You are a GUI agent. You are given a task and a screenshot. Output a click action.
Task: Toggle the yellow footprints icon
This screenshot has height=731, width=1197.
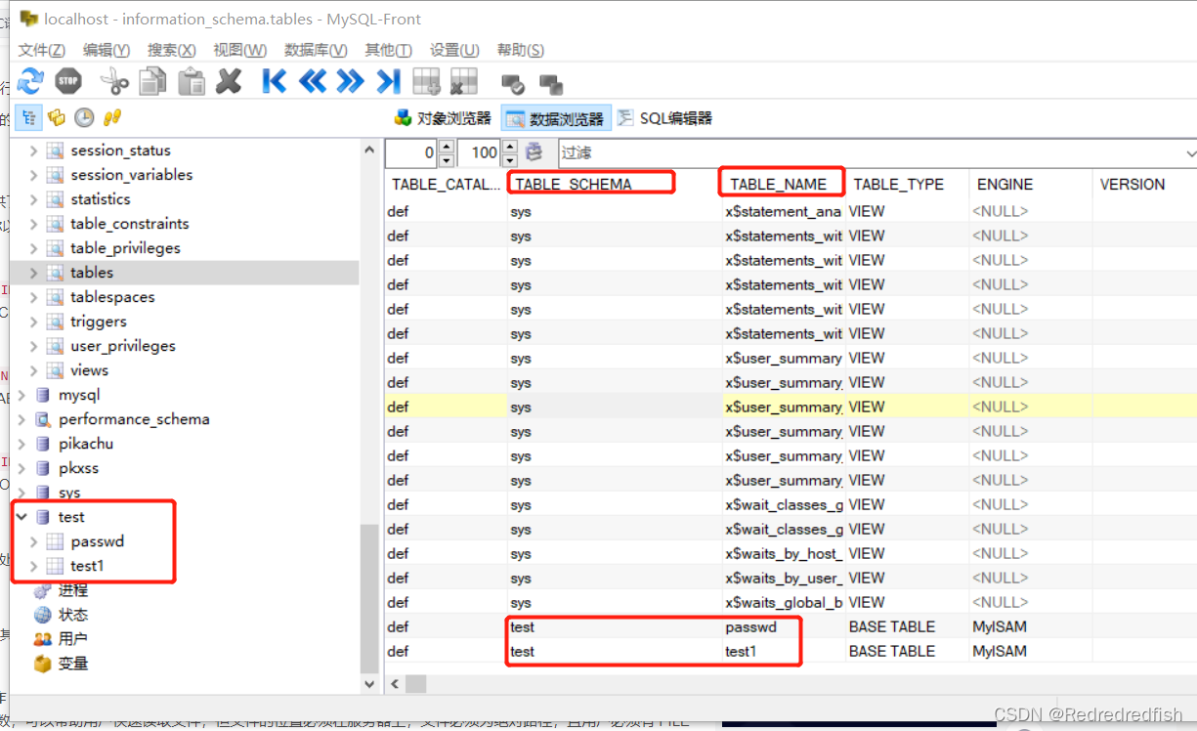pos(112,117)
